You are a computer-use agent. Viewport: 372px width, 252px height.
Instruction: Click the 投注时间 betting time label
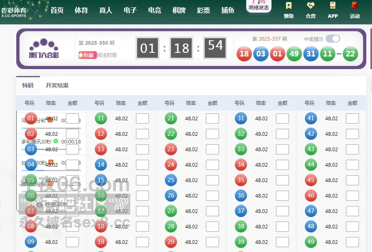coord(107,55)
